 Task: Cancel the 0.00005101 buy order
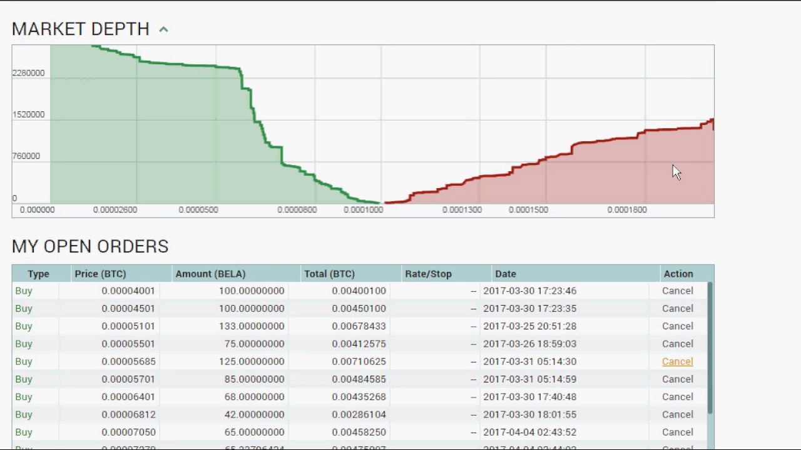[x=677, y=326]
